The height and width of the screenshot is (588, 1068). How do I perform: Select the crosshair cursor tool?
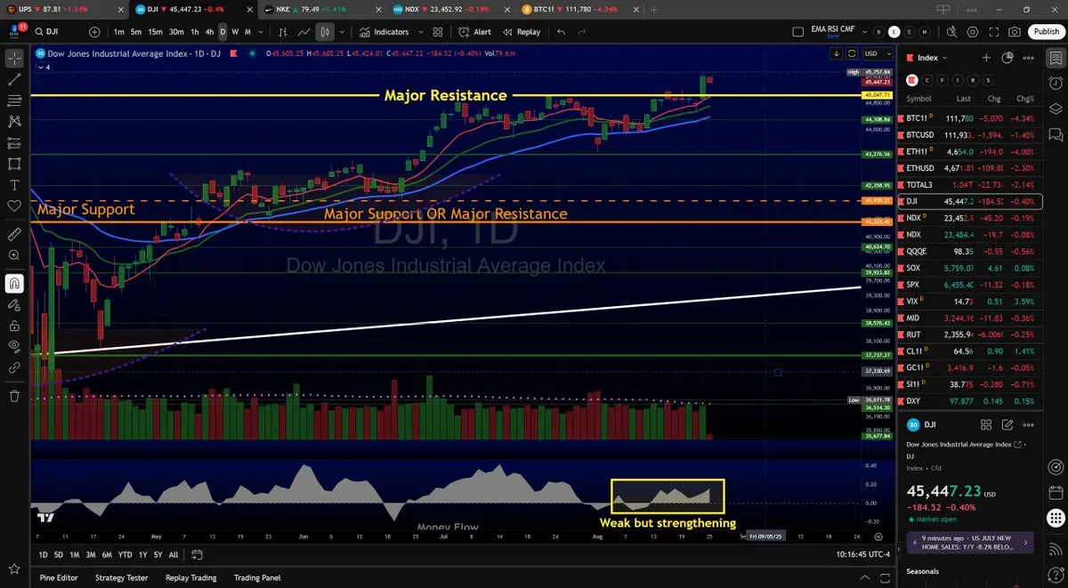tap(14, 58)
